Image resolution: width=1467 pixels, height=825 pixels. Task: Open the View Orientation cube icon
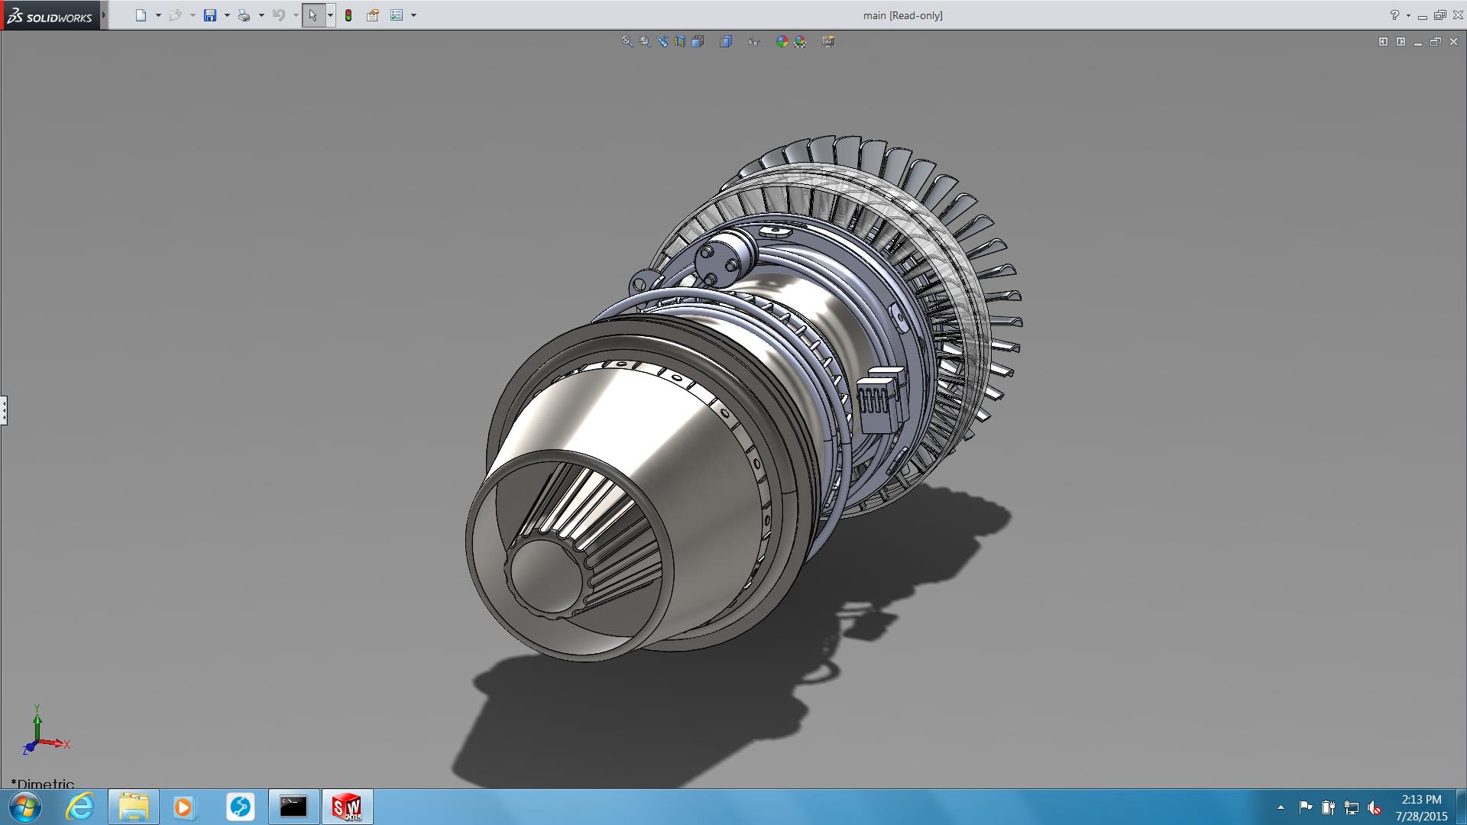click(698, 41)
